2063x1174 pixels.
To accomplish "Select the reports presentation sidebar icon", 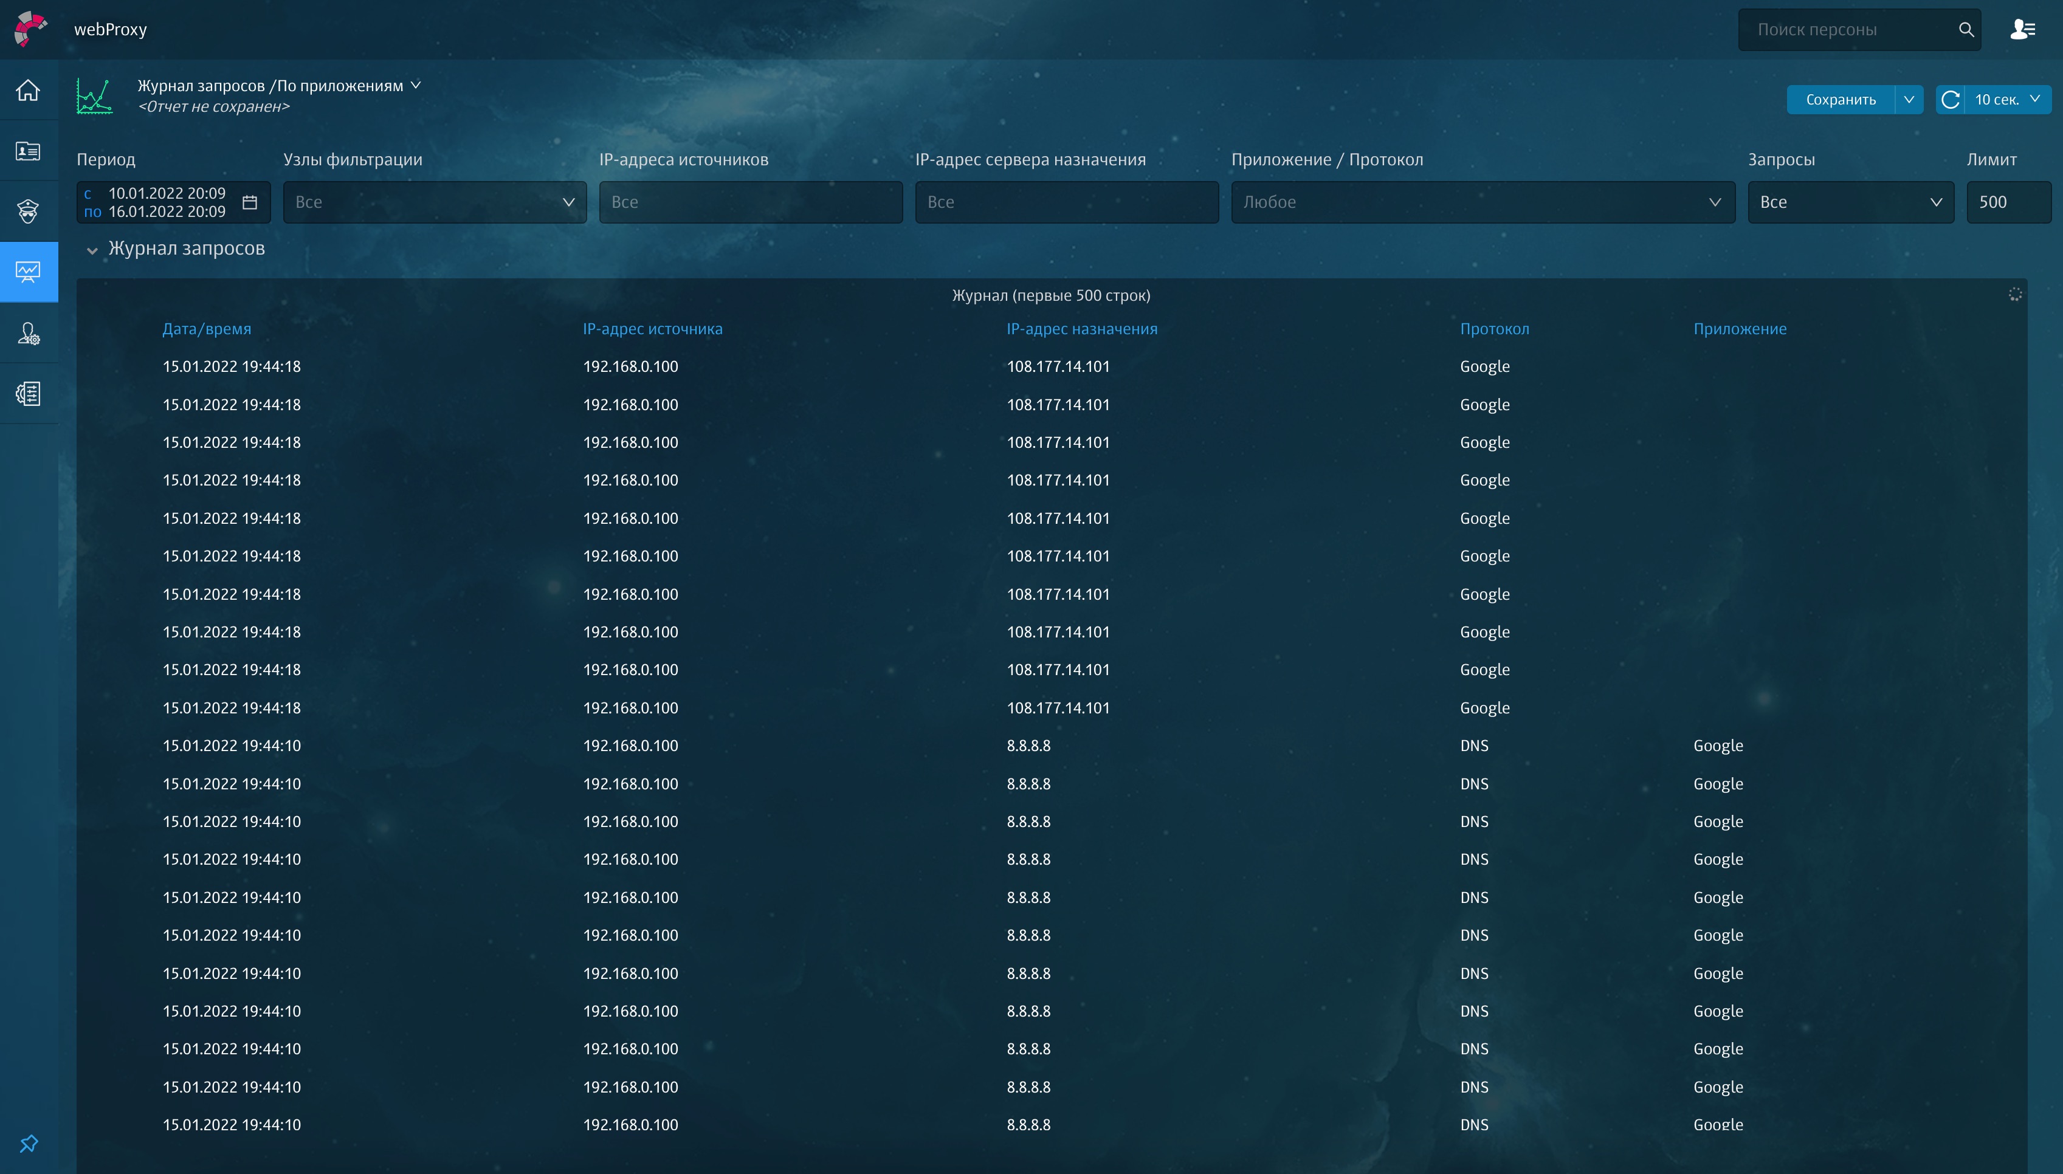I will (28, 272).
